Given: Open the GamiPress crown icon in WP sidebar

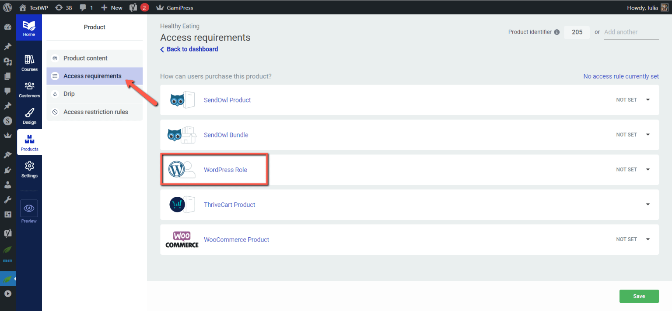Looking at the screenshot, I should [7, 136].
